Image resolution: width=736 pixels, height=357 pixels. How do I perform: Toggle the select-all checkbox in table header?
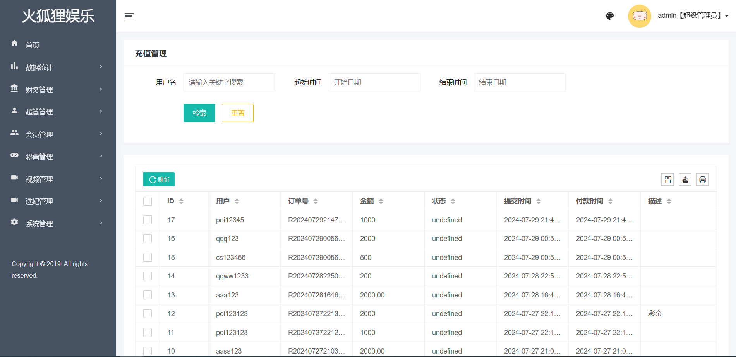(x=148, y=201)
